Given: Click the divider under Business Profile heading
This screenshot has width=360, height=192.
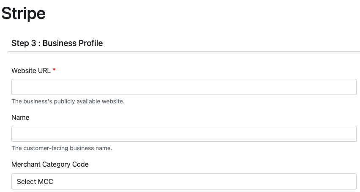Looking at the screenshot, I should (x=184, y=51).
